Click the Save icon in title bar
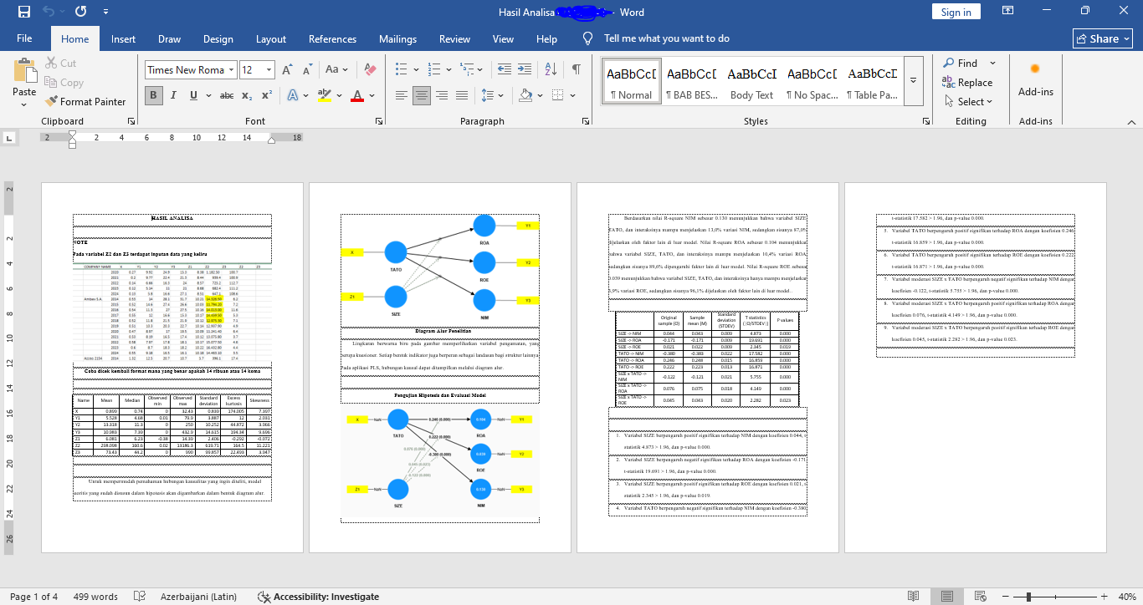Image resolution: width=1143 pixels, height=605 pixels. 23,12
